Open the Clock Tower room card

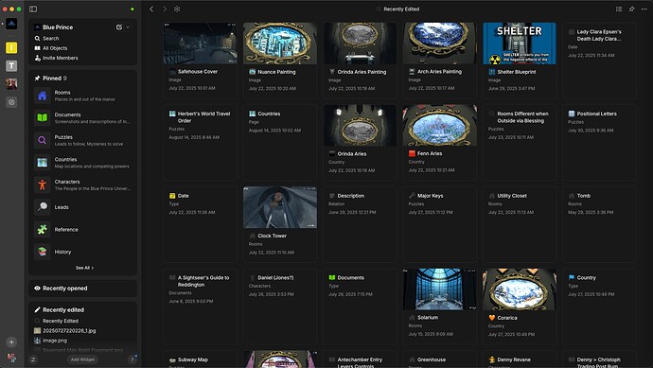tap(280, 224)
